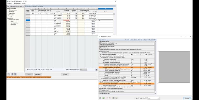Screen dimensions: 199x100
Task: Open the 'Armadura necesaria para' dropdown
Action: [83, 70]
